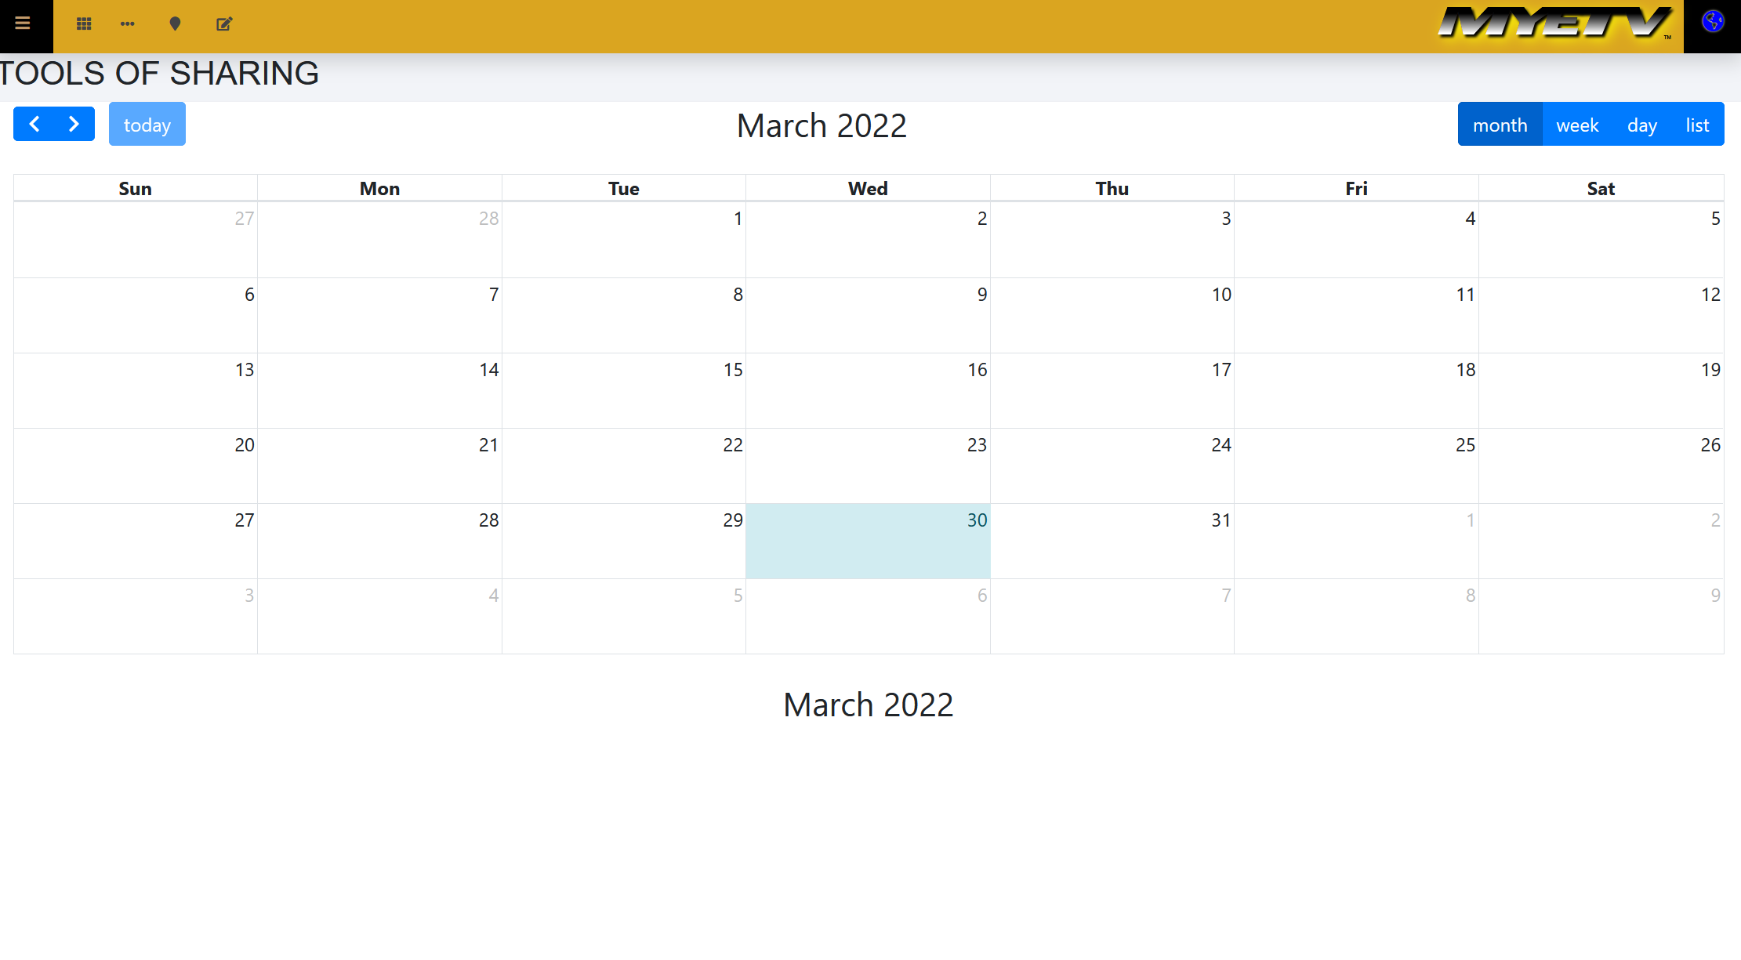Click day number 25
The image size is (1741, 960).
(1466, 445)
